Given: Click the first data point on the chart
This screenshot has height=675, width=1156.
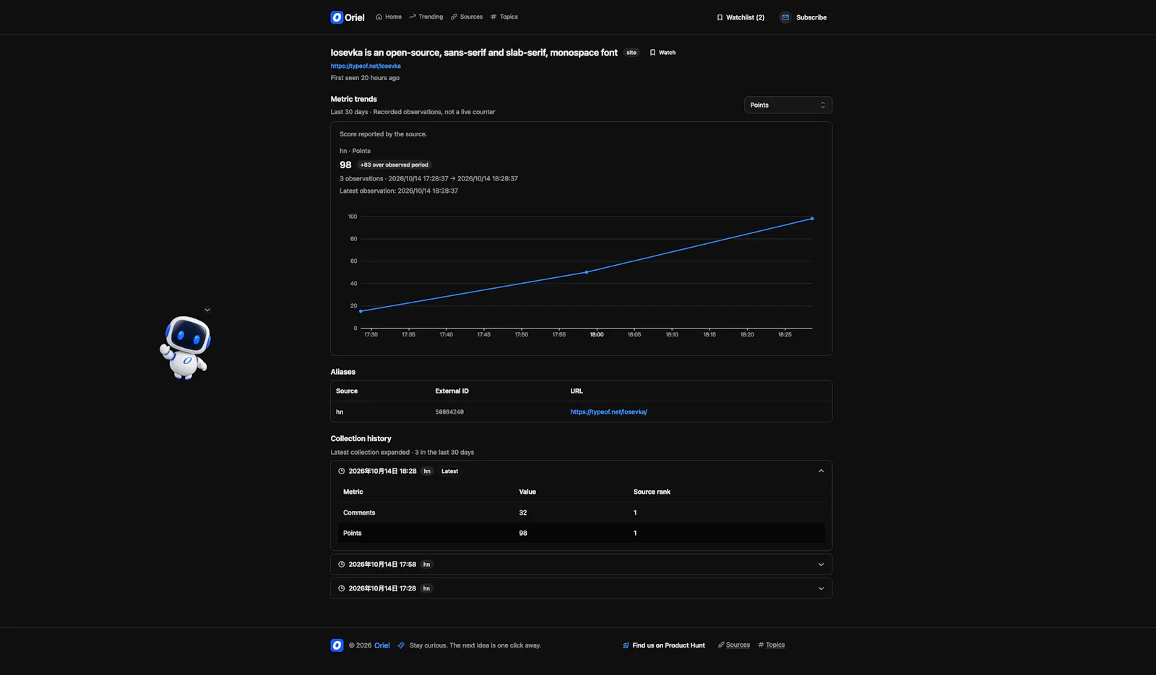Looking at the screenshot, I should click(361, 311).
